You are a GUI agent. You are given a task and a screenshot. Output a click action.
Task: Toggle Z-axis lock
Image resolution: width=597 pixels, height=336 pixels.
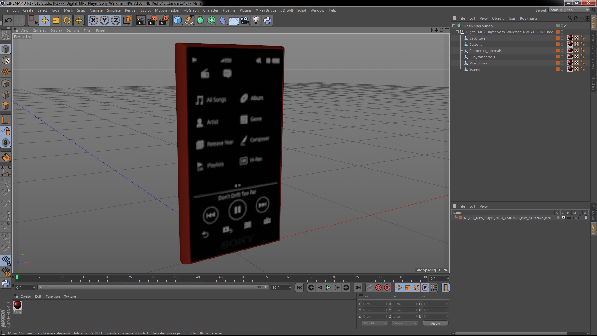tap(116, 21)
